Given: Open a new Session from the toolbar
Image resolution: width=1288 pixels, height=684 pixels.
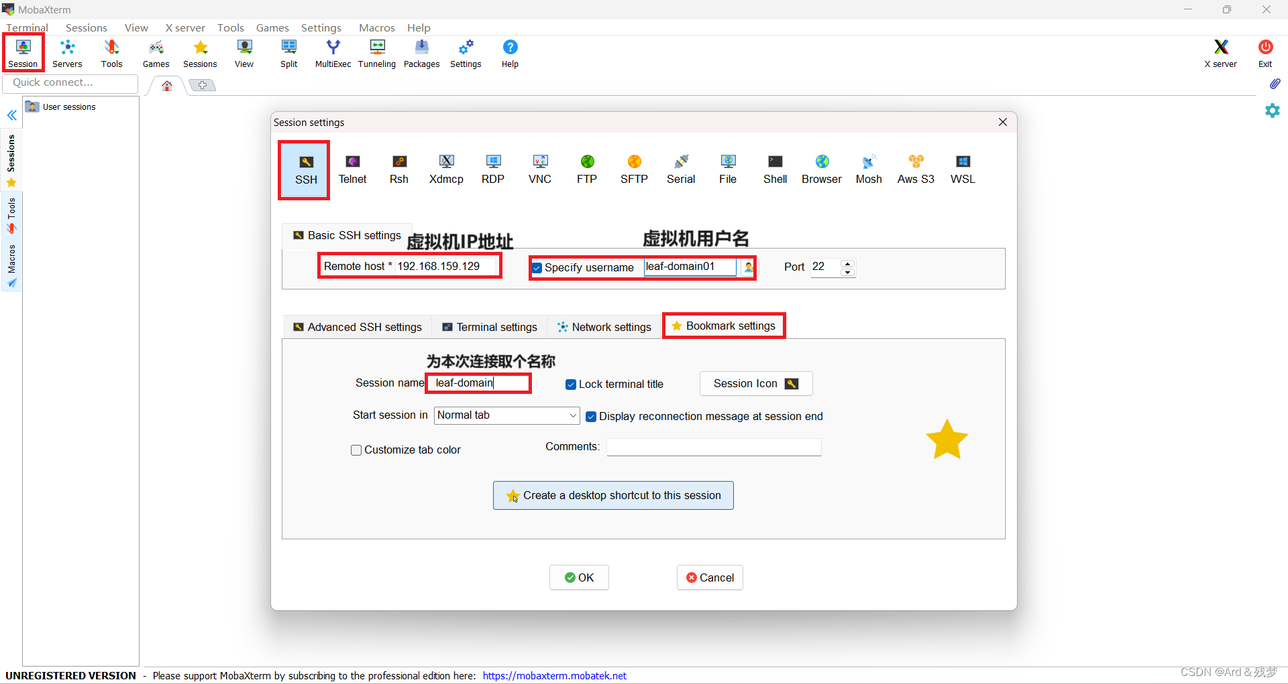Looking at the screenshot, I should (23, 54).
